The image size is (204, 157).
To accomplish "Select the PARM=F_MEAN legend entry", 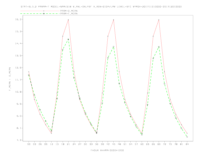I will 69,14.
